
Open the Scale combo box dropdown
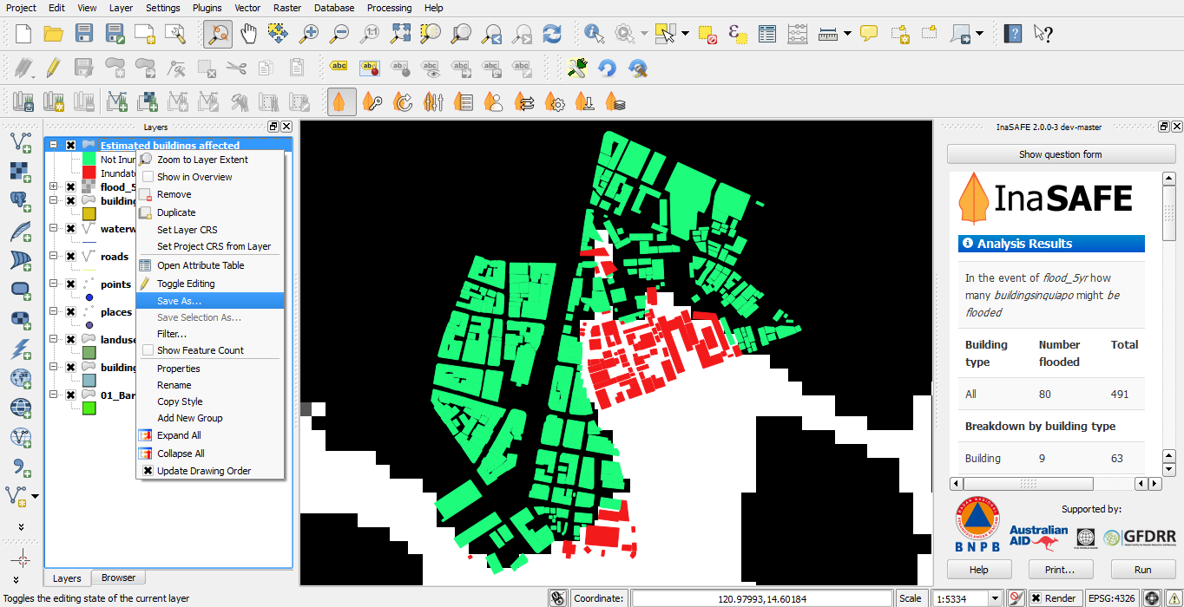995,598
